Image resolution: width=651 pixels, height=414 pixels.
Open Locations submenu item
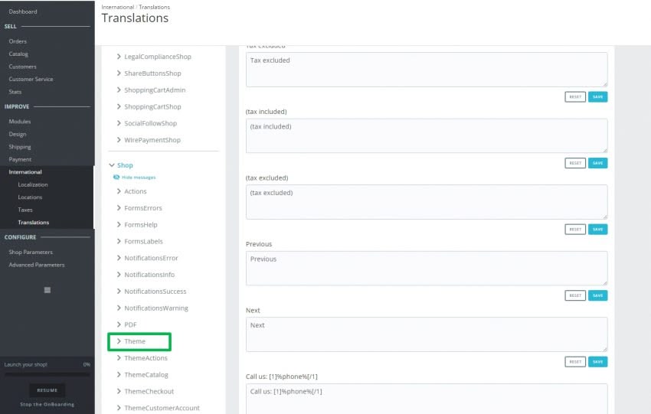coord(30,197)
